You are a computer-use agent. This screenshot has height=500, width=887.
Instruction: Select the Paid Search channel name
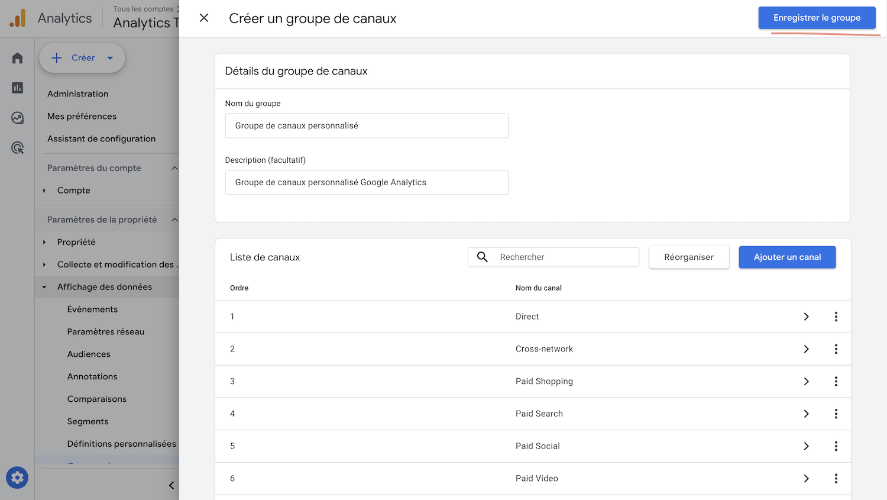pyautogui.click(x=539, y=414)
